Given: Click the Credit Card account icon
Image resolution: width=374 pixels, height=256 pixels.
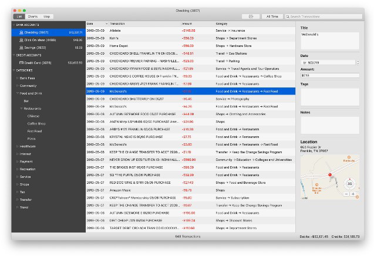Looking at the screenshot, I should point(22,61).
